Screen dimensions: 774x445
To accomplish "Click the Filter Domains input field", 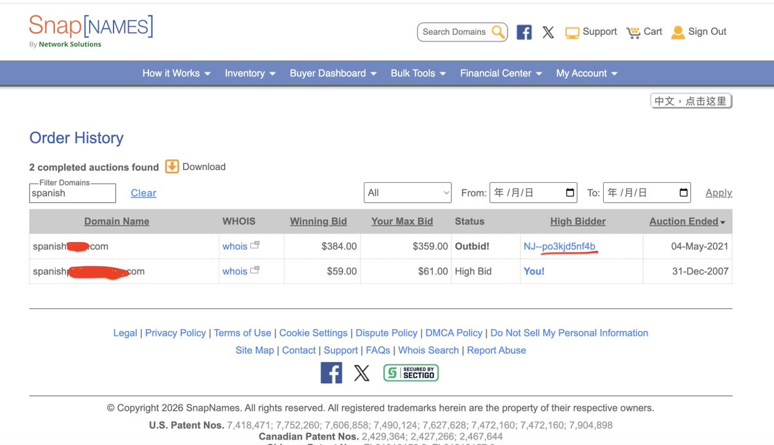I will pos(72,193).
